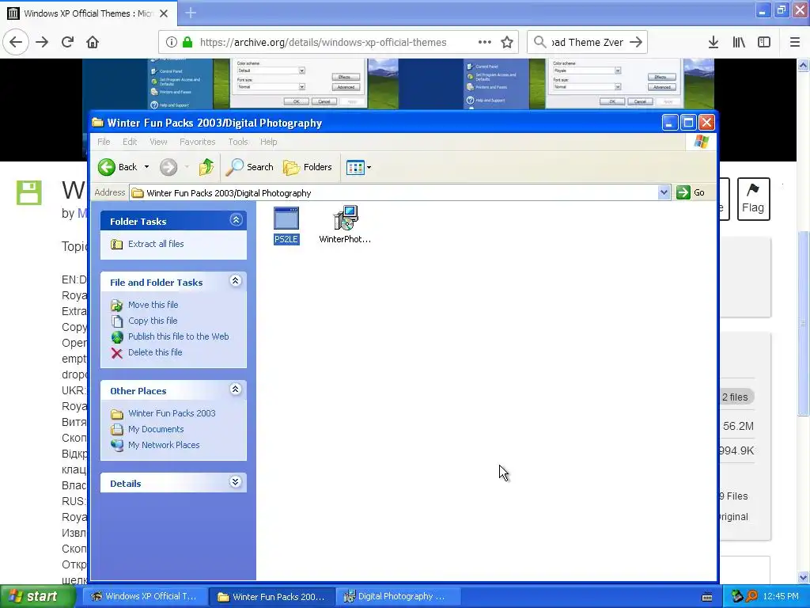The image size is (810, 608).
Task: Click the browser page vertical scrollbar
Action: coord(803,323)
